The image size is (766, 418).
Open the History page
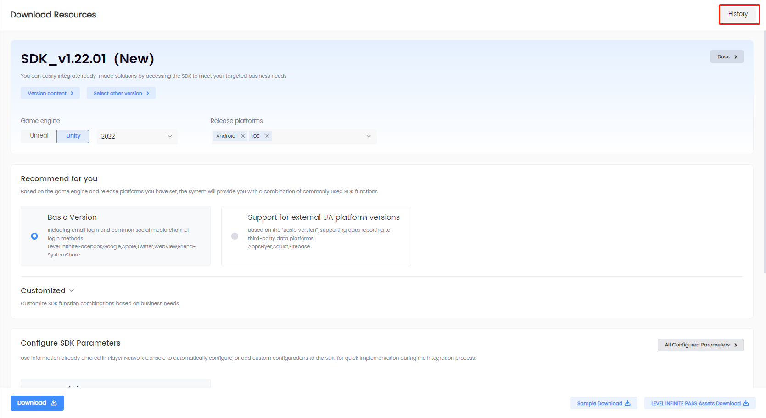coord(738,14)
